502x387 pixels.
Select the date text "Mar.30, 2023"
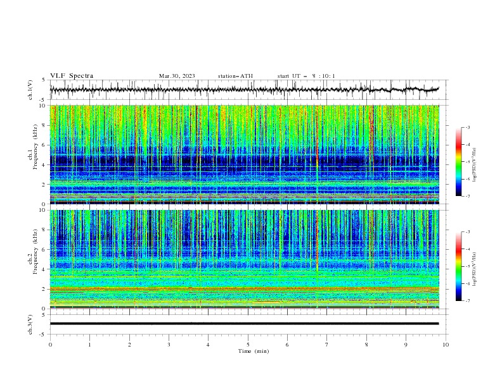coord(177,76)
